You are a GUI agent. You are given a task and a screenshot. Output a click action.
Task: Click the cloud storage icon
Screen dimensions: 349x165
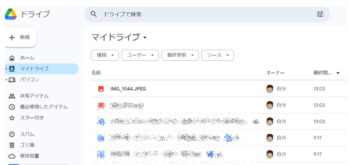point(12,156)
